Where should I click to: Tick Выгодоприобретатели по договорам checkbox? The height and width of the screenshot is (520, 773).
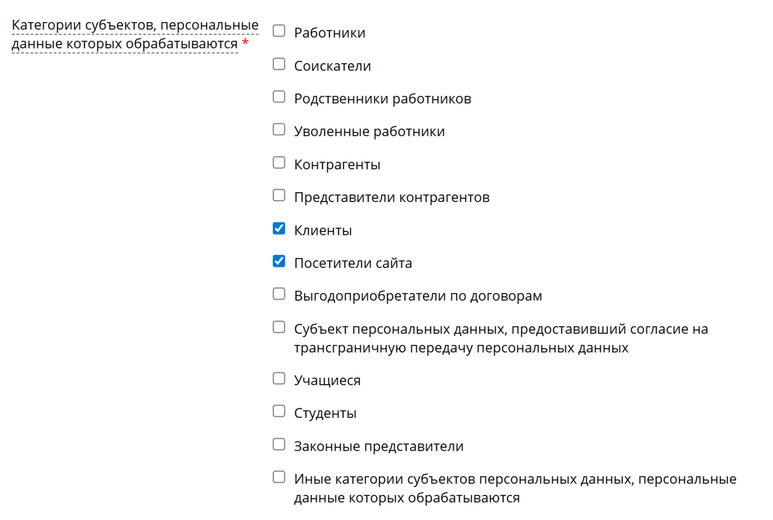point(279,294)
